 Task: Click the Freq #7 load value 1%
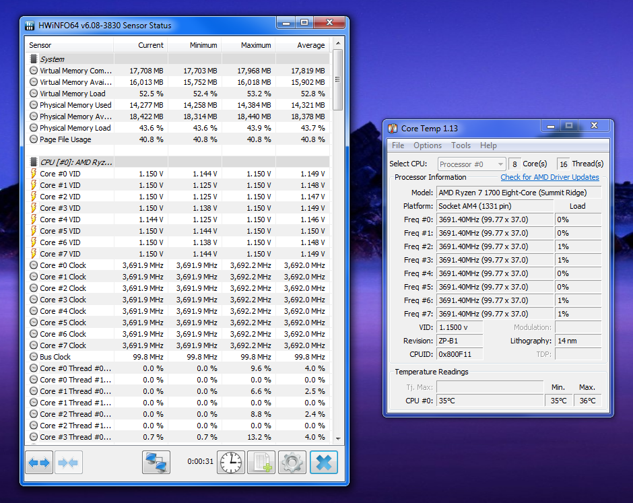[578, 314]
